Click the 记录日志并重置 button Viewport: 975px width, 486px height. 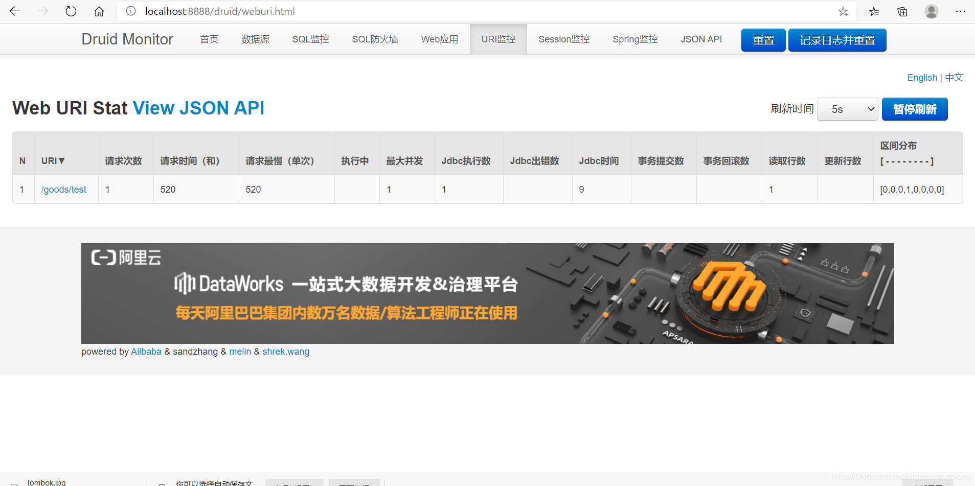[837, 40]
